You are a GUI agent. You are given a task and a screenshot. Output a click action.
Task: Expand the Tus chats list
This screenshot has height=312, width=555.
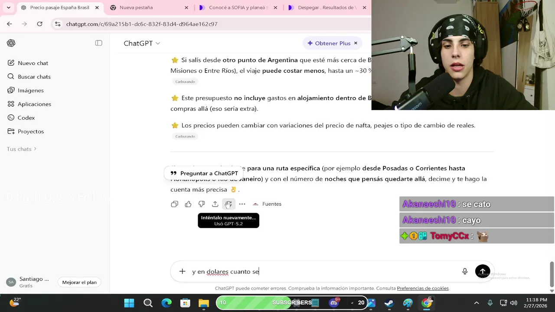coord(22,149)
